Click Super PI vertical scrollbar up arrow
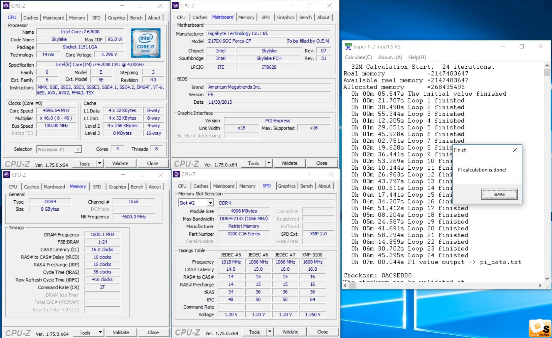 click(547, 65)
